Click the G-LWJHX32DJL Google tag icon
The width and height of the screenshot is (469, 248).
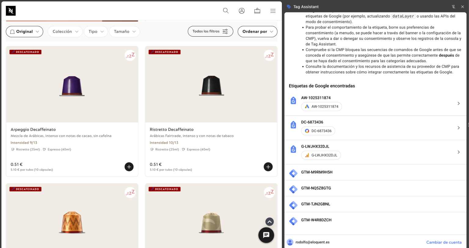293,149
